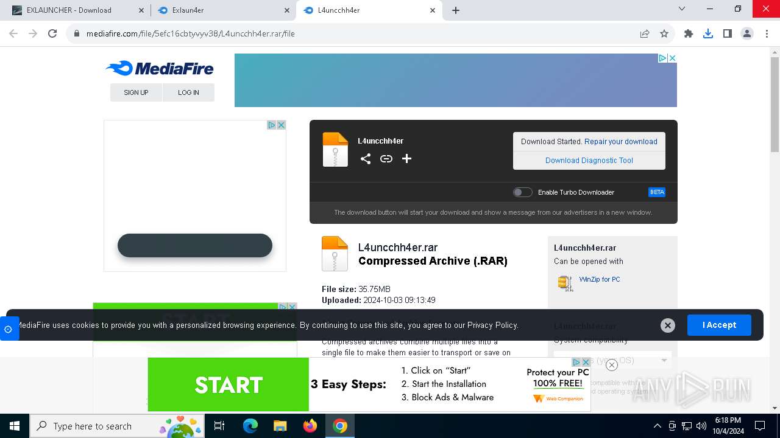Dismiss the cookie notice with X icon
780x438 pixels.
pyautogui.click(x=668, y=325)
